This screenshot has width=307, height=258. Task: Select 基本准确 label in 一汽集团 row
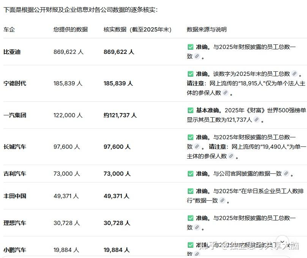click(208, 110)
